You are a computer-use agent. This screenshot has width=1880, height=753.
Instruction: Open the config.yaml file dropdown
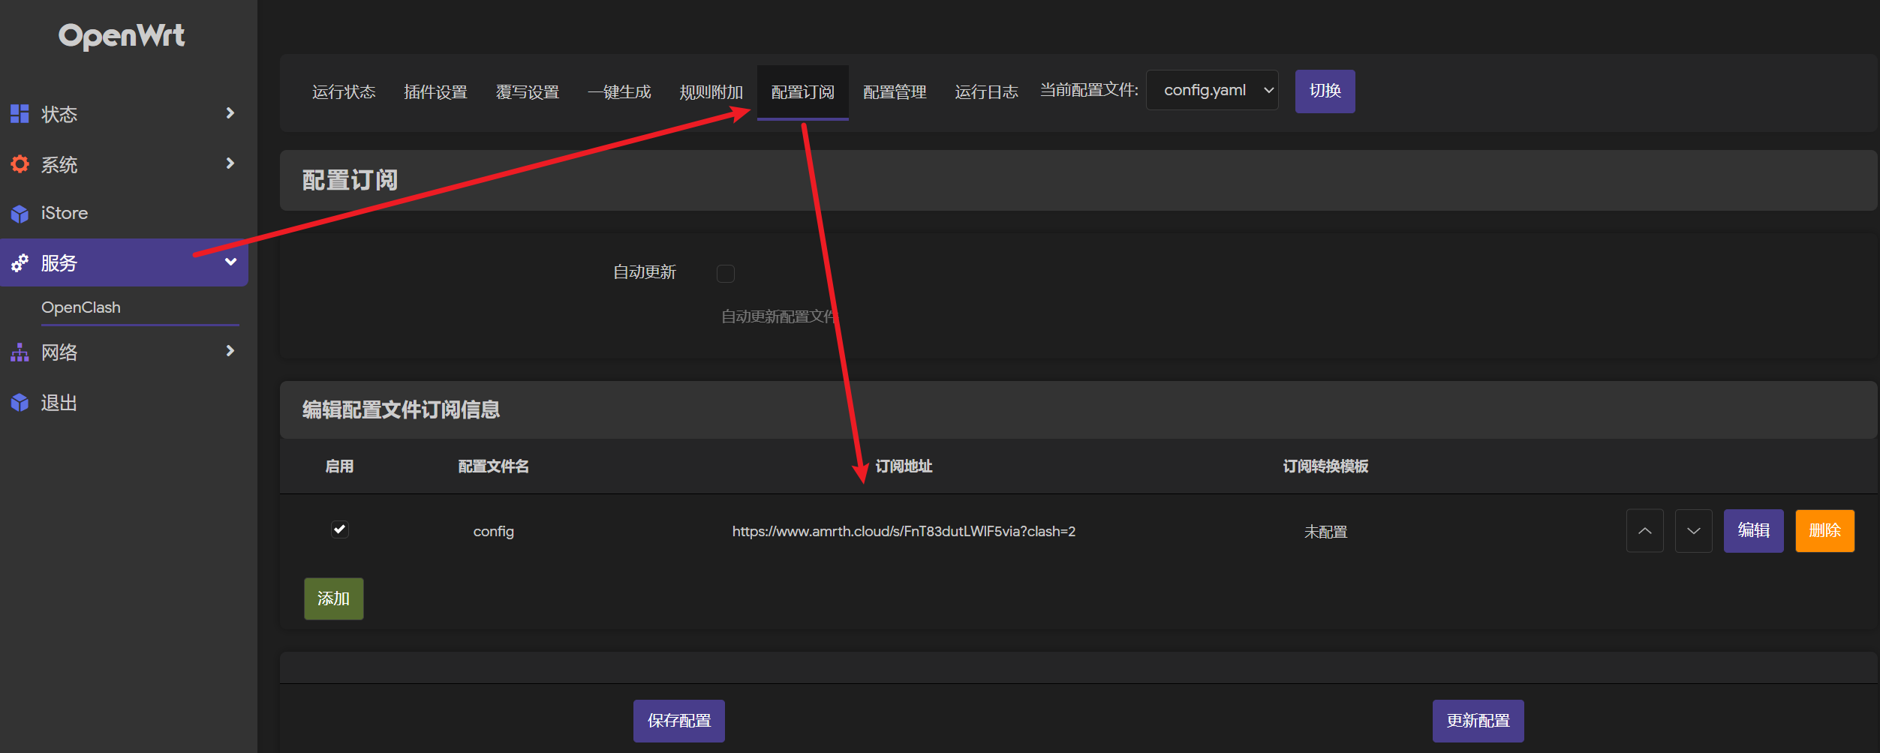point(1211,91)
